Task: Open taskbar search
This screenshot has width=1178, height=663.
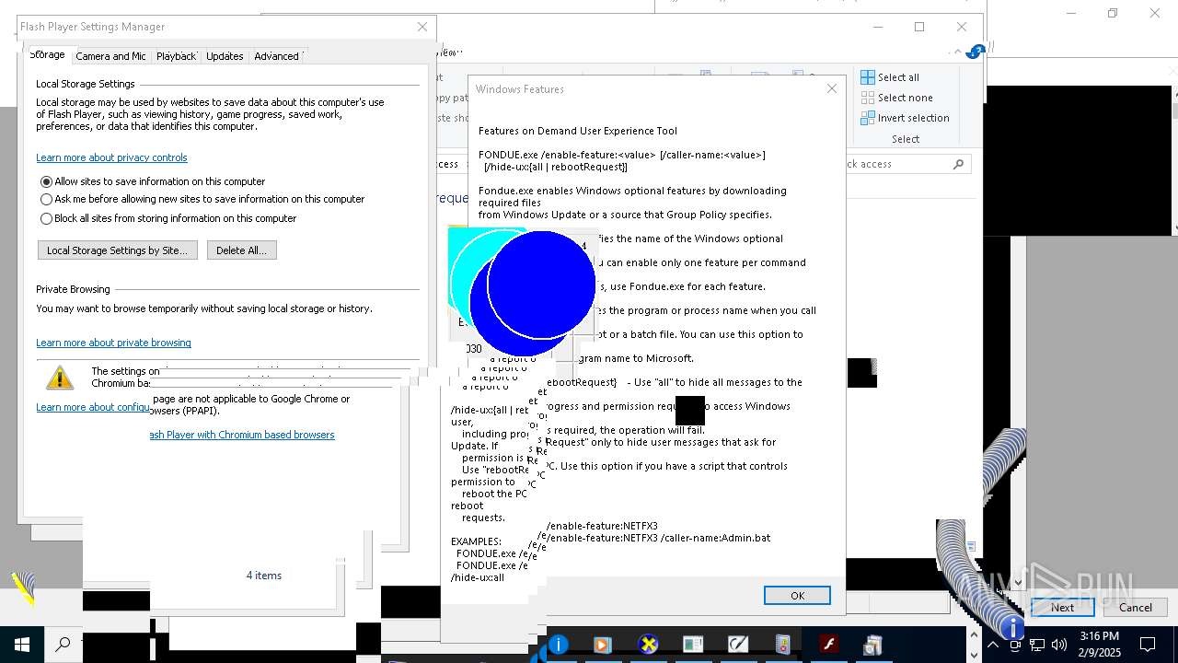Action: 64,645
